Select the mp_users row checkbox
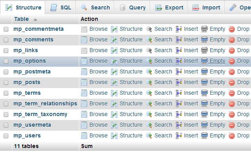The width and height of the screenshot is (251, 152). (6, 136)
